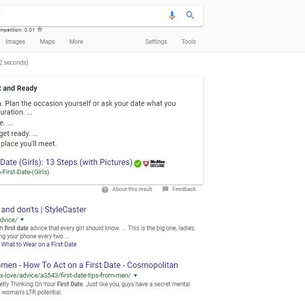This screenshot has height=301, width=305.
Task: Open the Images tab
Action: [x=15, y=42]
